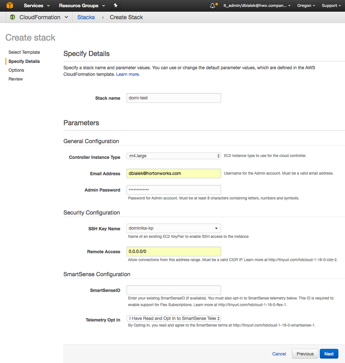The height and width of the screenshot is (363, 345).
Task: Click the Previous button
Action: (x=305, y=354)
